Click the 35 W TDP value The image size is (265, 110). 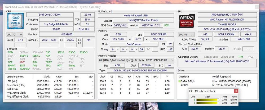(x=87, y=20)
